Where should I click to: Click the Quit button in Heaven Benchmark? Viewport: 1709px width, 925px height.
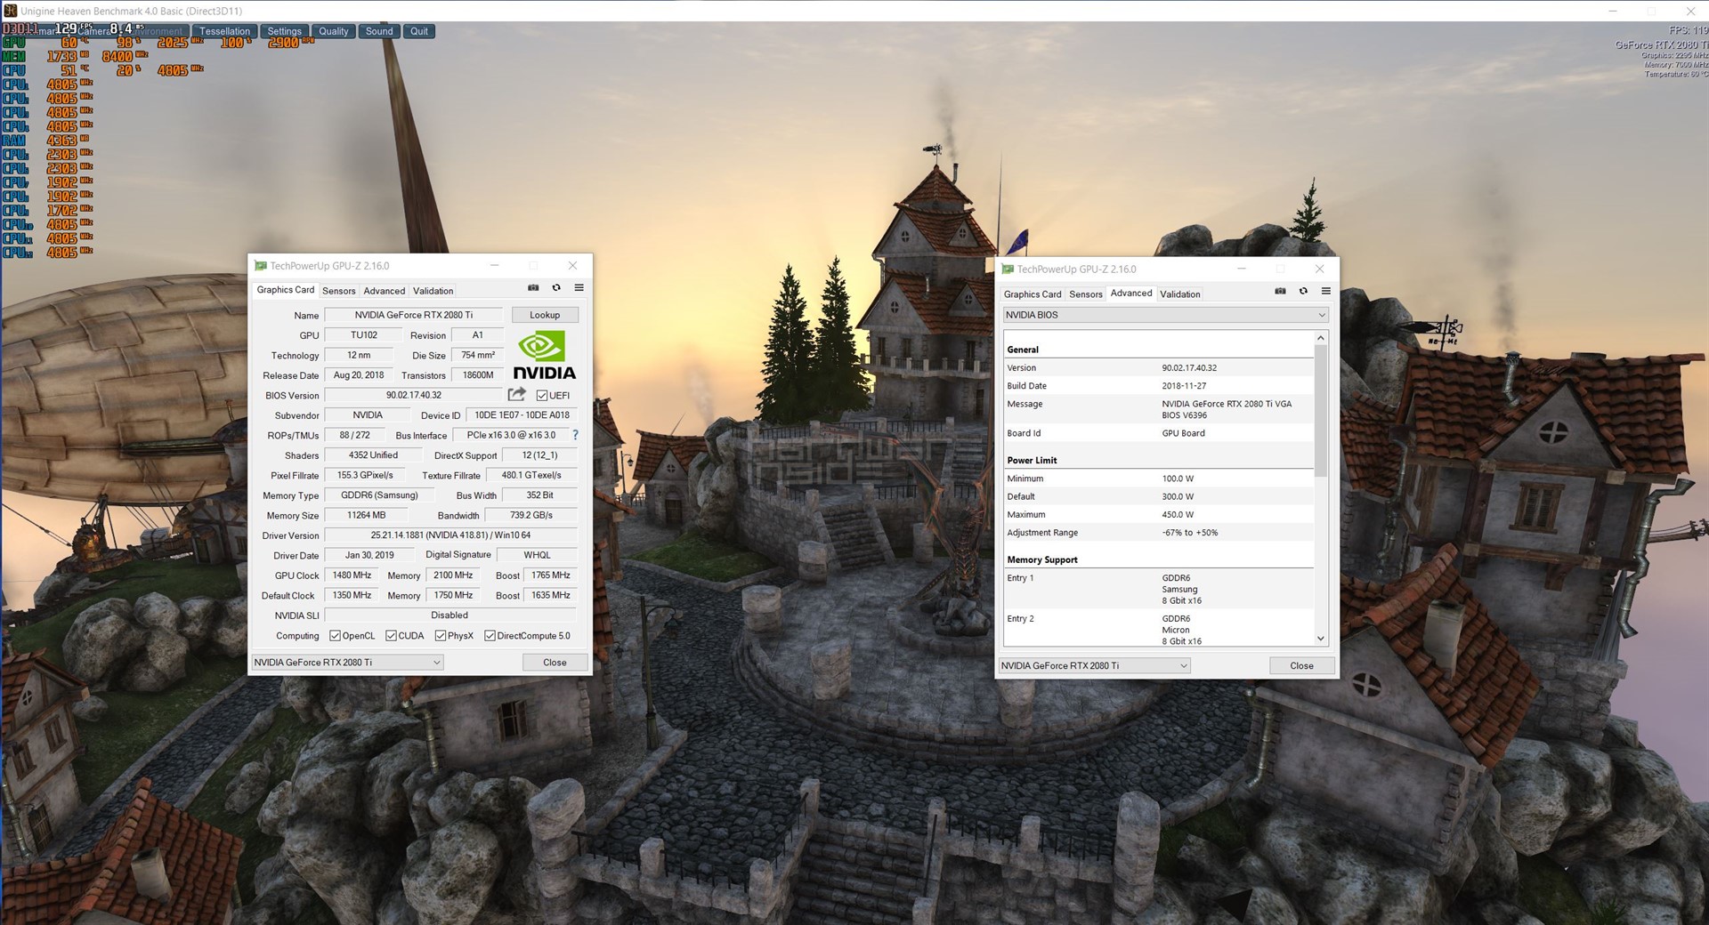419,31
